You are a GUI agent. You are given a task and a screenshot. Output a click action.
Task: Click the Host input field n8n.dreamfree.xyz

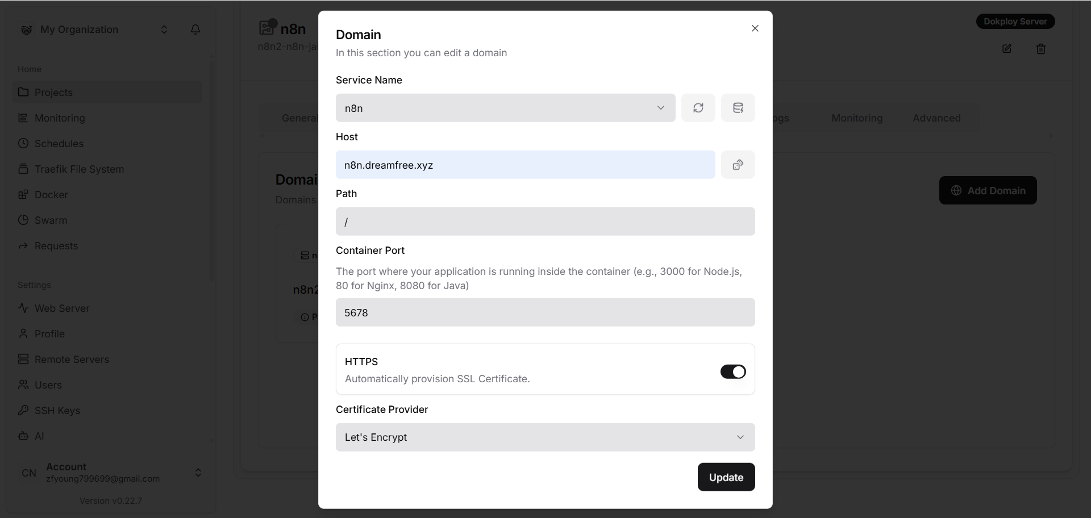(x=525, y=165)
